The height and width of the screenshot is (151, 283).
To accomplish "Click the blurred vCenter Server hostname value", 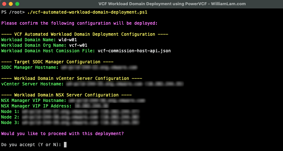I will point(125,84).
